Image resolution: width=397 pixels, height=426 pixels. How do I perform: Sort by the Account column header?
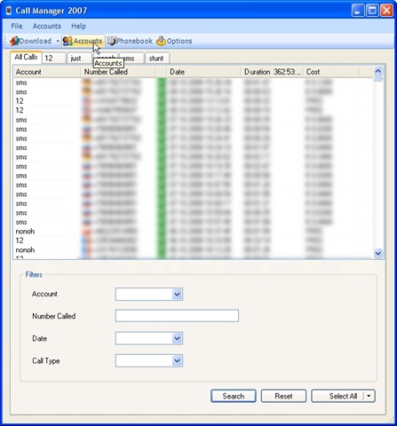tap(47, 72)
